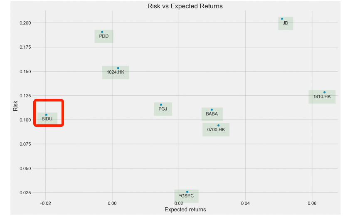Select the 0.075 y-axis tick label
The height and width of the screenshot is (218, 345).
pos(25,144)
